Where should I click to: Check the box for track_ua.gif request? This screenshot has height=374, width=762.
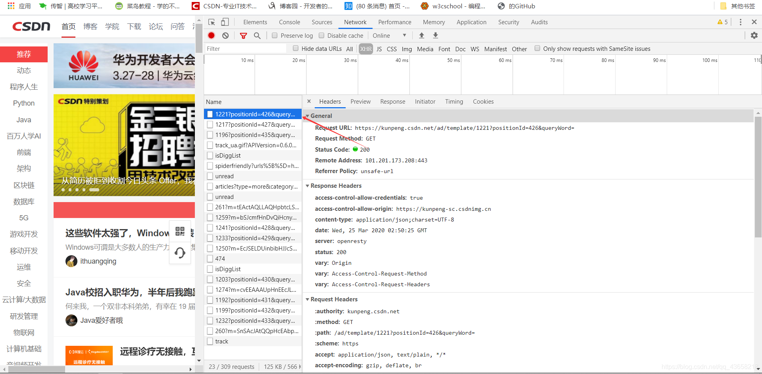pos(210,145)
